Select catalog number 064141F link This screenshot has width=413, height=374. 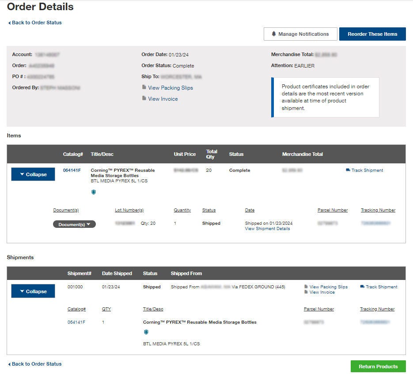coord(71,170)
